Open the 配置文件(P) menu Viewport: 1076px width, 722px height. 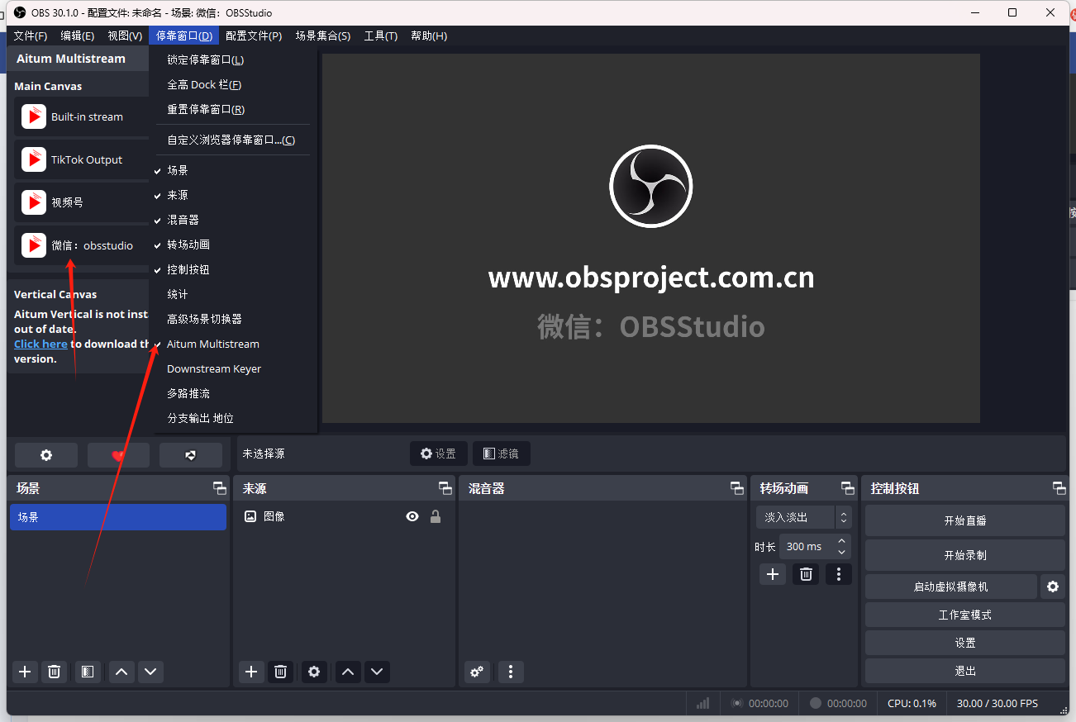tap(254, 36)
